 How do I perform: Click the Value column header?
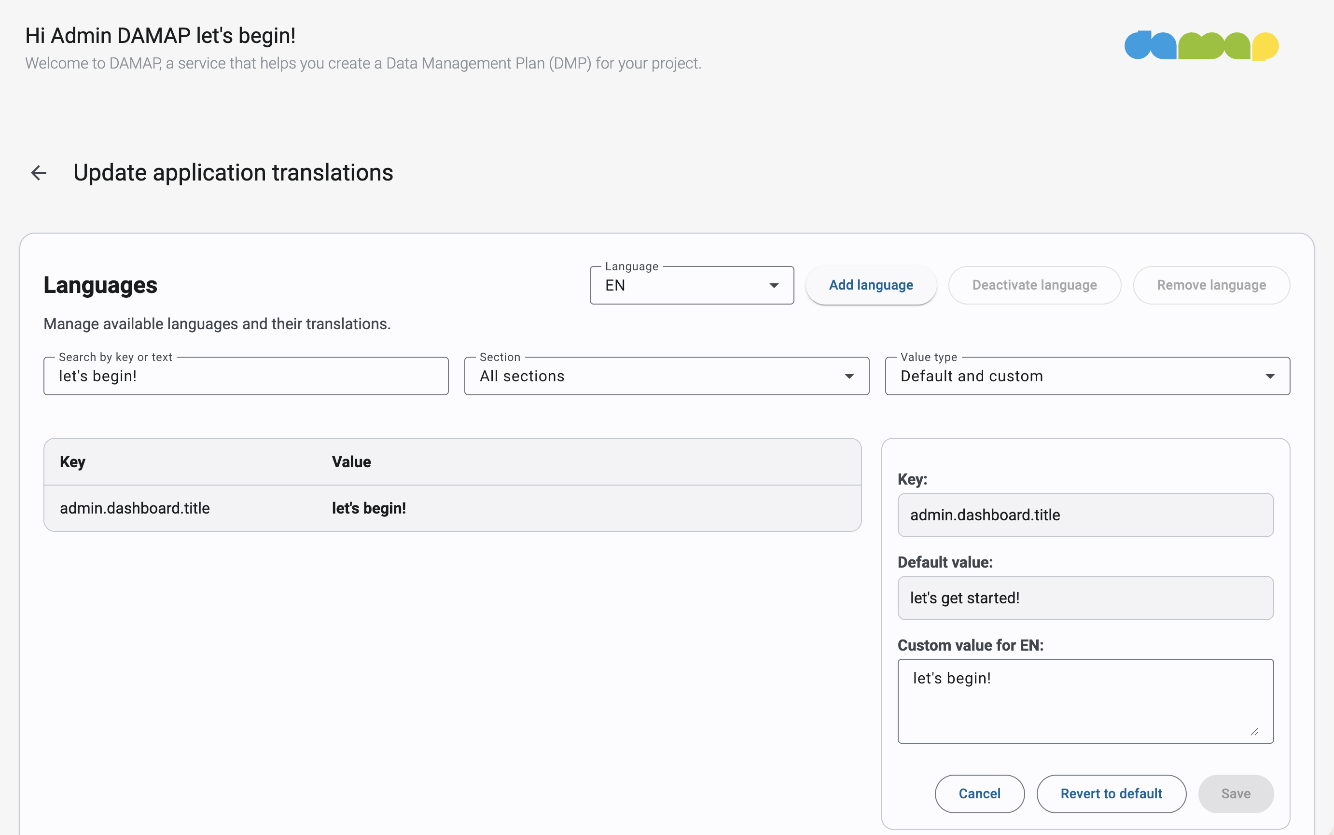[351, 462]
